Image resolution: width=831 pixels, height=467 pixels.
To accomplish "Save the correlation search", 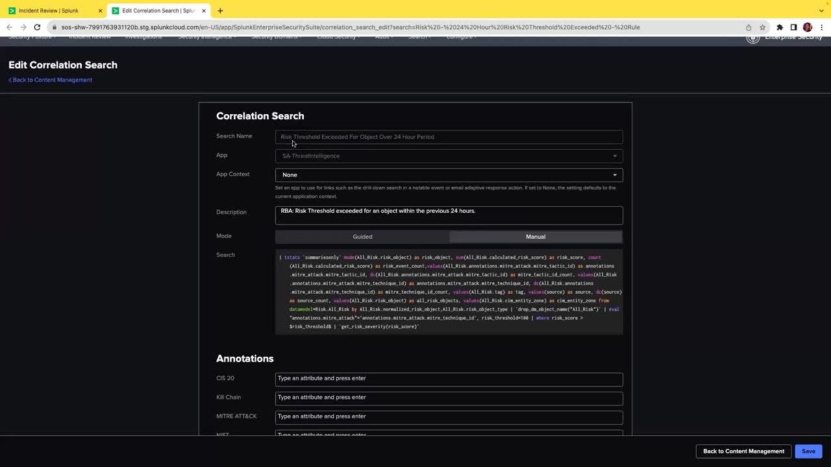I will pos(808,451).
